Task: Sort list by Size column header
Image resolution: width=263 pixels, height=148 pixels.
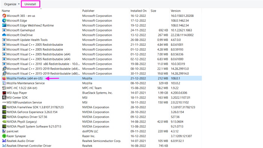Action: (153, 11)
